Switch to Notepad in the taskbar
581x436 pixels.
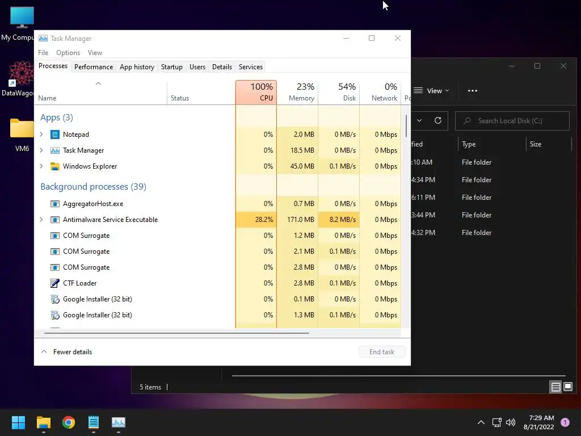(x=94, y=422)
